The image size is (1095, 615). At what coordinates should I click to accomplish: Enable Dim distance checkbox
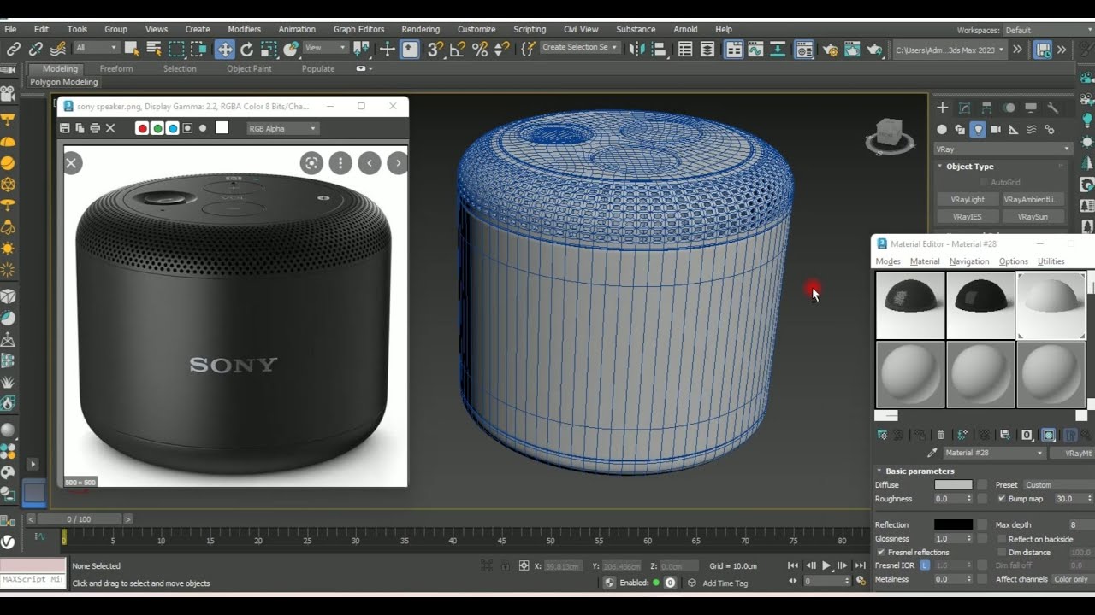(1002, 552)
